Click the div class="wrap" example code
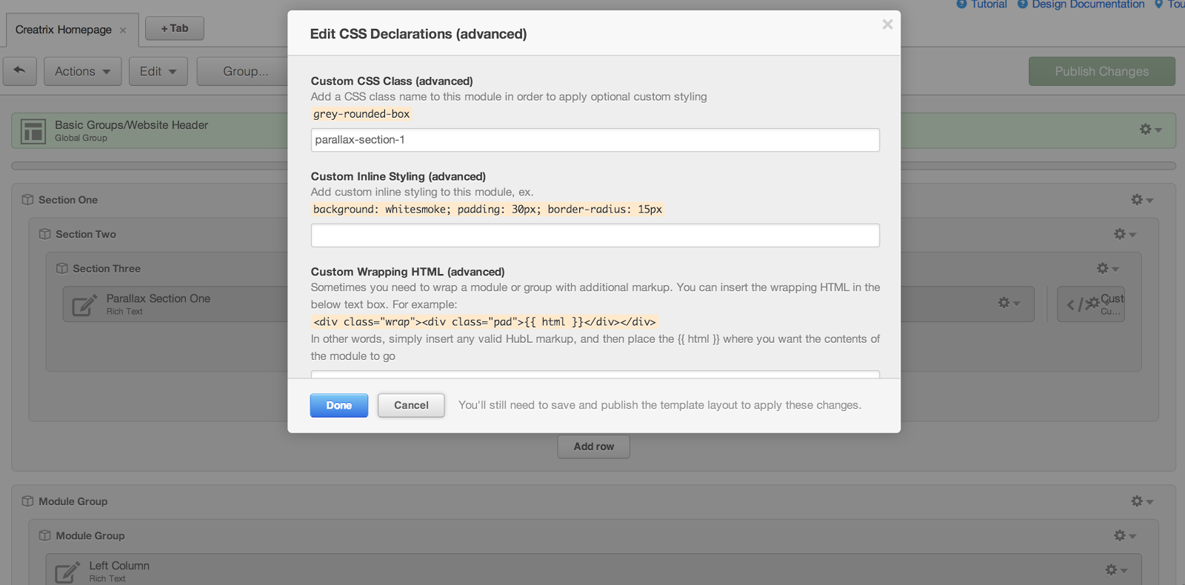 (x=484, y=322)
